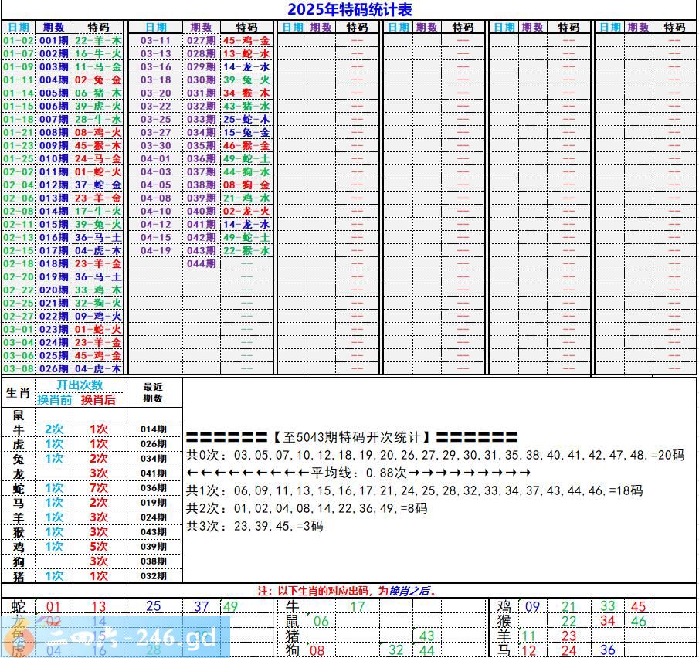Screen dimensions: 699x658
Task: Click the 换肖前 column header
Action: click(54, 399)
